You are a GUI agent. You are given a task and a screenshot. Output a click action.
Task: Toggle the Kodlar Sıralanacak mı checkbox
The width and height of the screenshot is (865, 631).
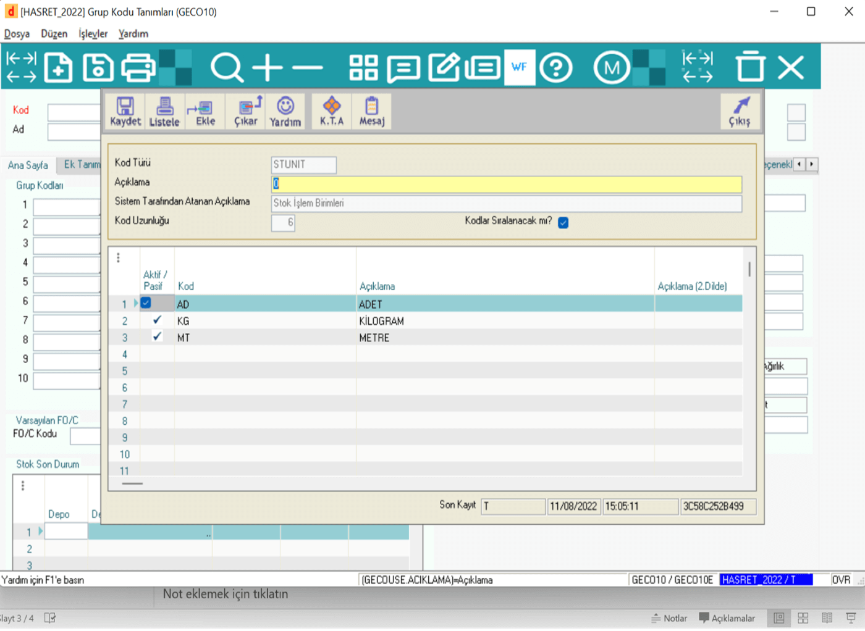[563, 222]
